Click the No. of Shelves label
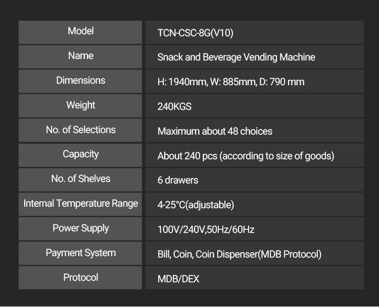 (x=81, y=179)
